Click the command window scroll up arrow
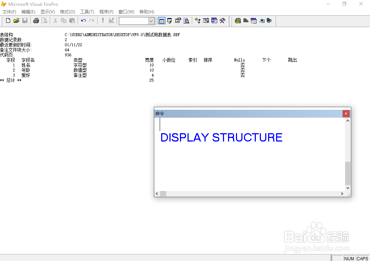Screen dimensions: 370x261 (348, 121)
